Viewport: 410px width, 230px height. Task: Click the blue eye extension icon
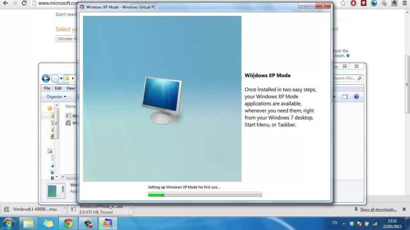tap(374, 3)
